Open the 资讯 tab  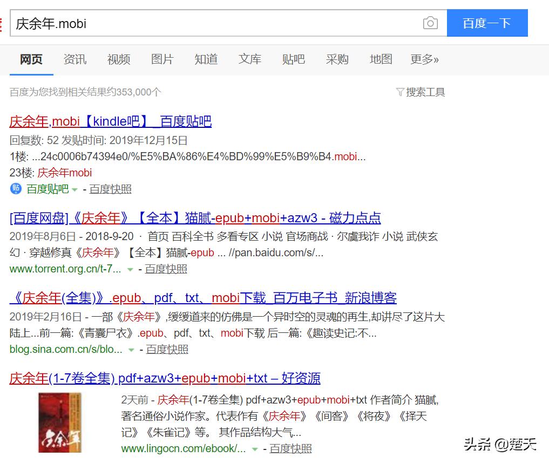pyautogui.click(x=74, y=59)
